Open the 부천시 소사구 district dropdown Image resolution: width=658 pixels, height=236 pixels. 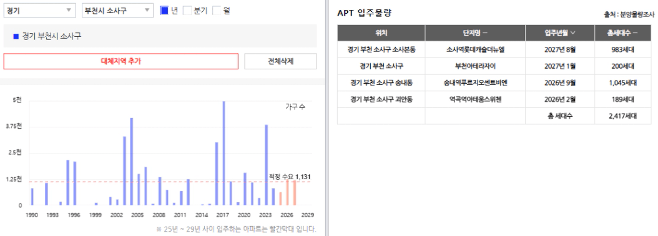coord(117,11)
